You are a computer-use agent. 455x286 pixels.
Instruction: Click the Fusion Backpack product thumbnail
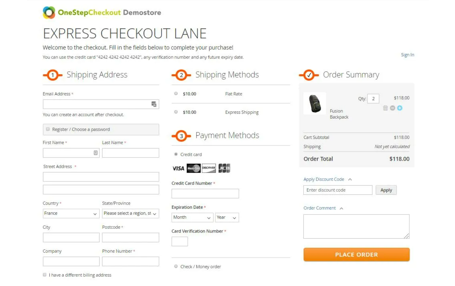click(315, 103)
